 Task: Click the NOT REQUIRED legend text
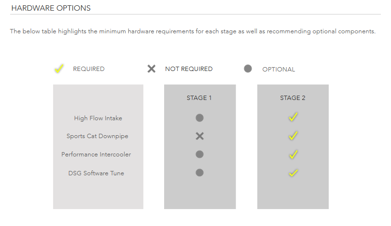[189, 69]
